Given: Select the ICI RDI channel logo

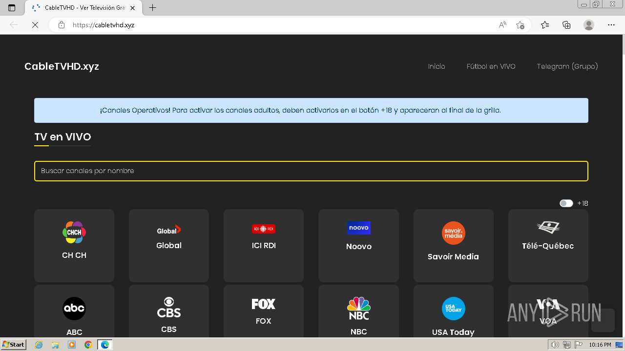Looking at the screenshot, I should tap(264, 229).
